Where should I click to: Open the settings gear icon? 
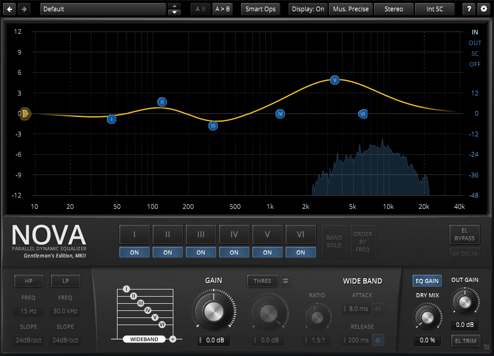pos(484,9)
